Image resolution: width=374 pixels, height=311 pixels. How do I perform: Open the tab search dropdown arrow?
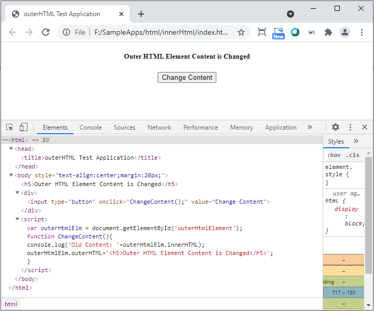coord(290,14)
